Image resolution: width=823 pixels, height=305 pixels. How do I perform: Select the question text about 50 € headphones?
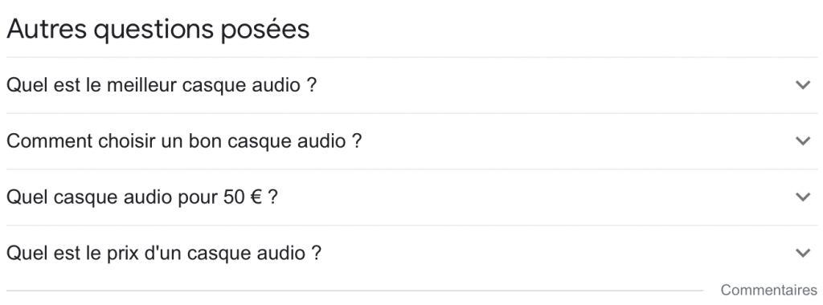[141, 197]
